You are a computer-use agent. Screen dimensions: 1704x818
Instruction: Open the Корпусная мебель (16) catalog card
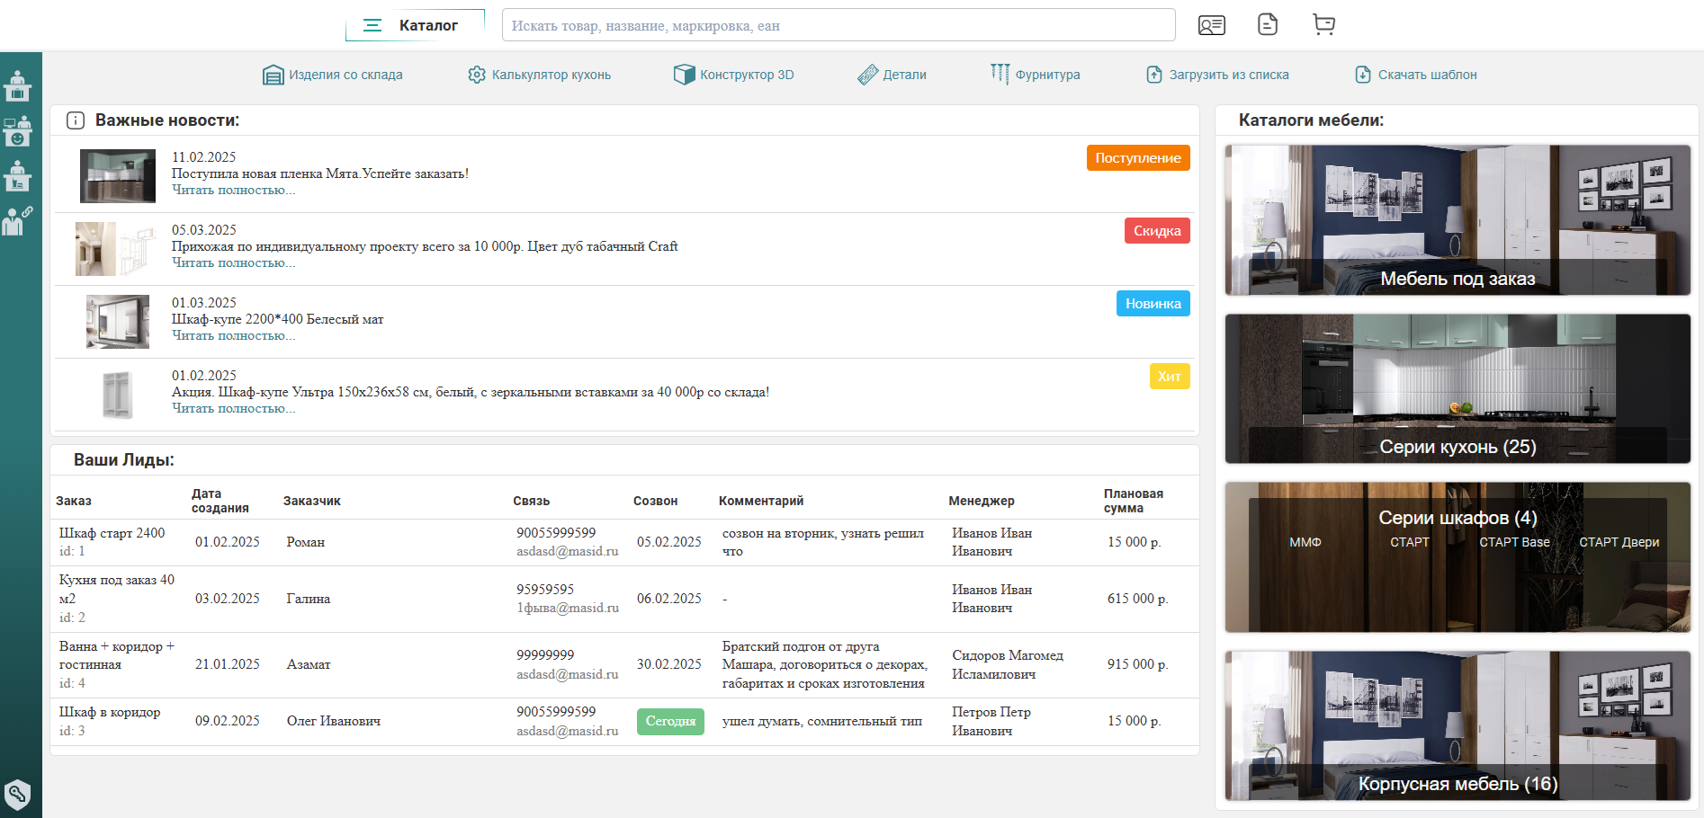[x=1457, y=725]
